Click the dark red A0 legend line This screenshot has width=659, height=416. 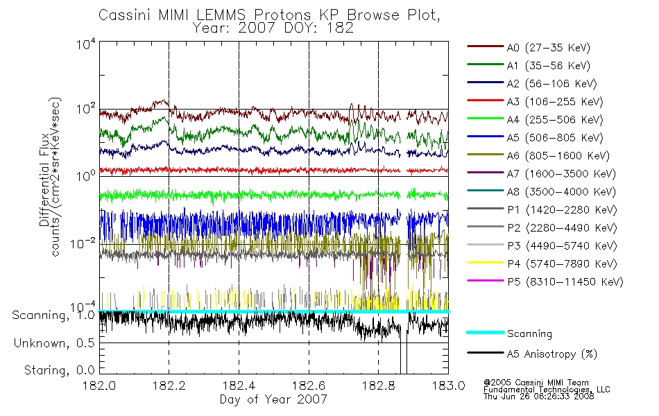[x=486, y=46]
